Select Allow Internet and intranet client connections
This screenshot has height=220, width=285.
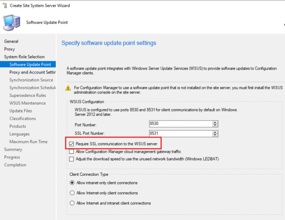[x=72, y=203]
